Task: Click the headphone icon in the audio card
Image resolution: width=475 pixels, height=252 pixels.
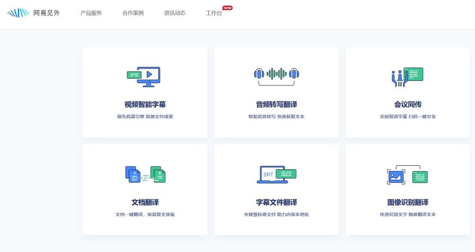Action: (x=260, y=74)
